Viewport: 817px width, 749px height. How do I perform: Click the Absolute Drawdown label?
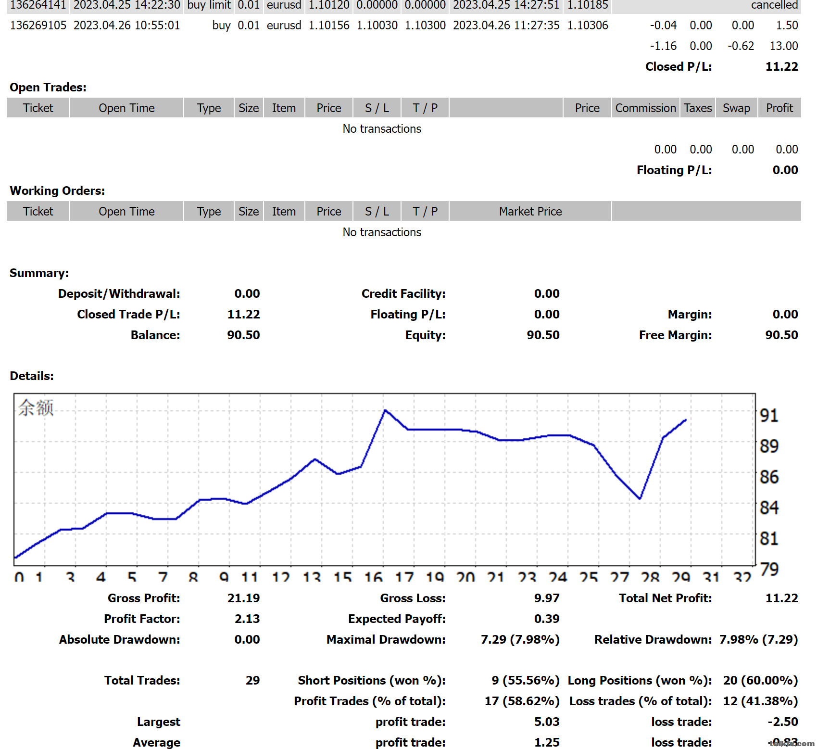(x=119, y=640)
